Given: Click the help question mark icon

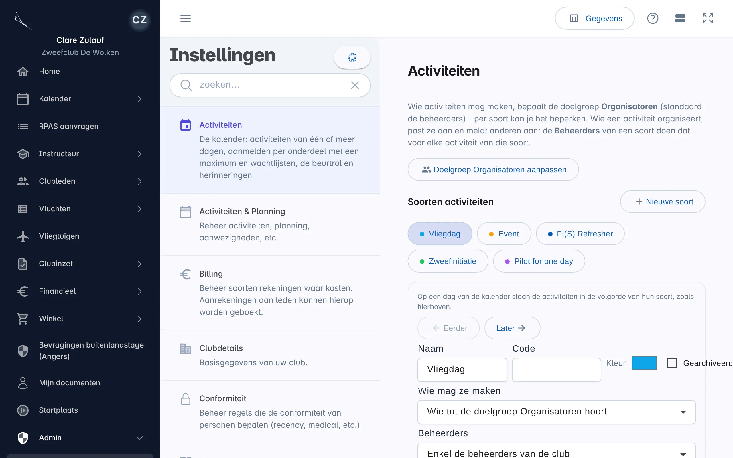Looking at the screenshot, I should click(x=653, y=18).
